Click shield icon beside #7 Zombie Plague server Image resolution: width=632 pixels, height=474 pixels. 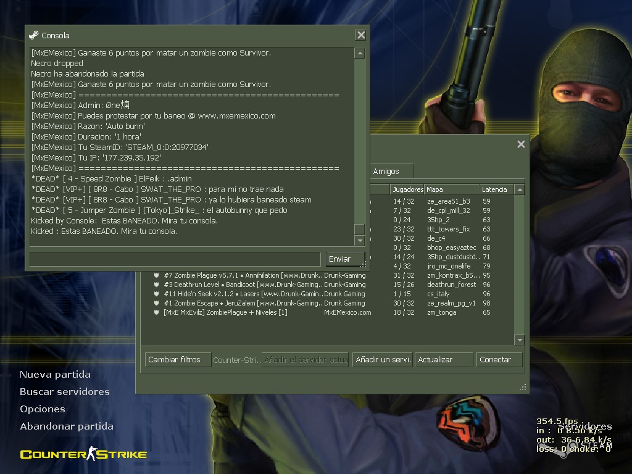click(x=156, y=275)
